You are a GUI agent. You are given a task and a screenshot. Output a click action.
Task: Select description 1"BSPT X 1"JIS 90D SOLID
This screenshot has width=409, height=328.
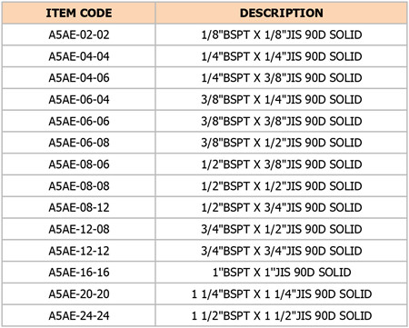(282, 273)
